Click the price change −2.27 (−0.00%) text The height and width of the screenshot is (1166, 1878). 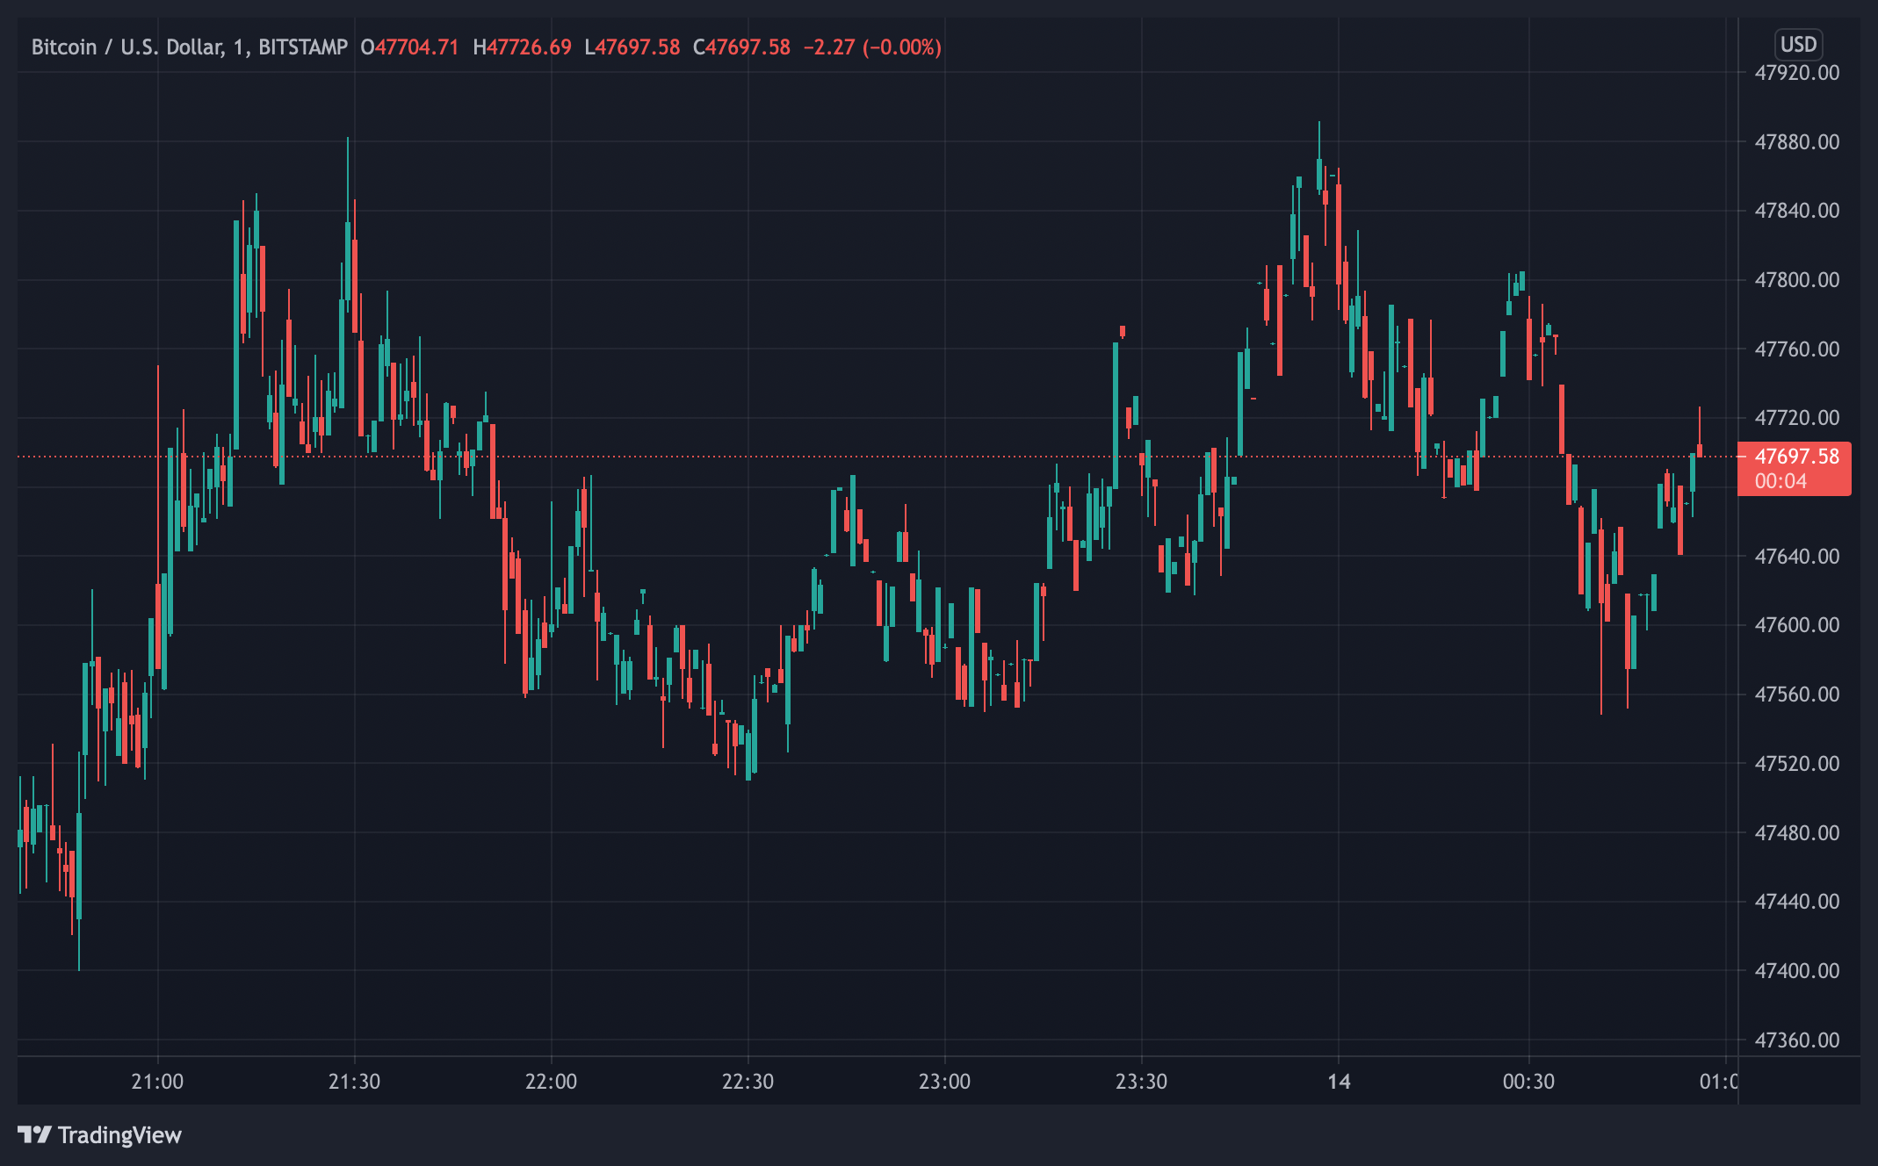click(x=872, y=47)
